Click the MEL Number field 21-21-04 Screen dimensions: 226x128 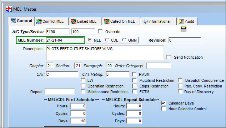(65, 40)
